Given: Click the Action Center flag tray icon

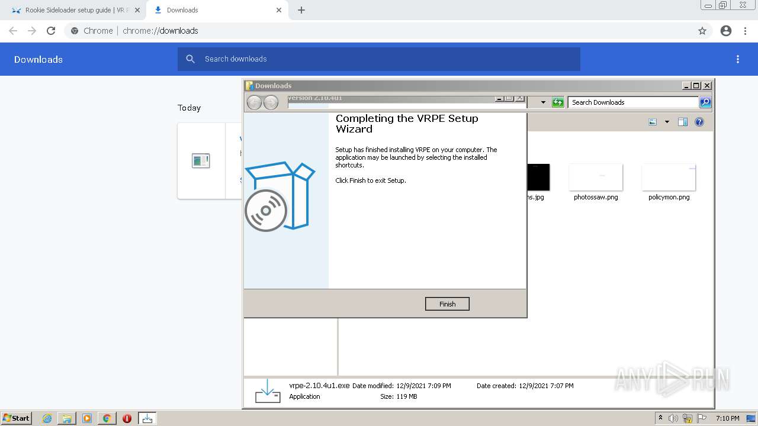Looking at the screenshot, I should [702, 418].
